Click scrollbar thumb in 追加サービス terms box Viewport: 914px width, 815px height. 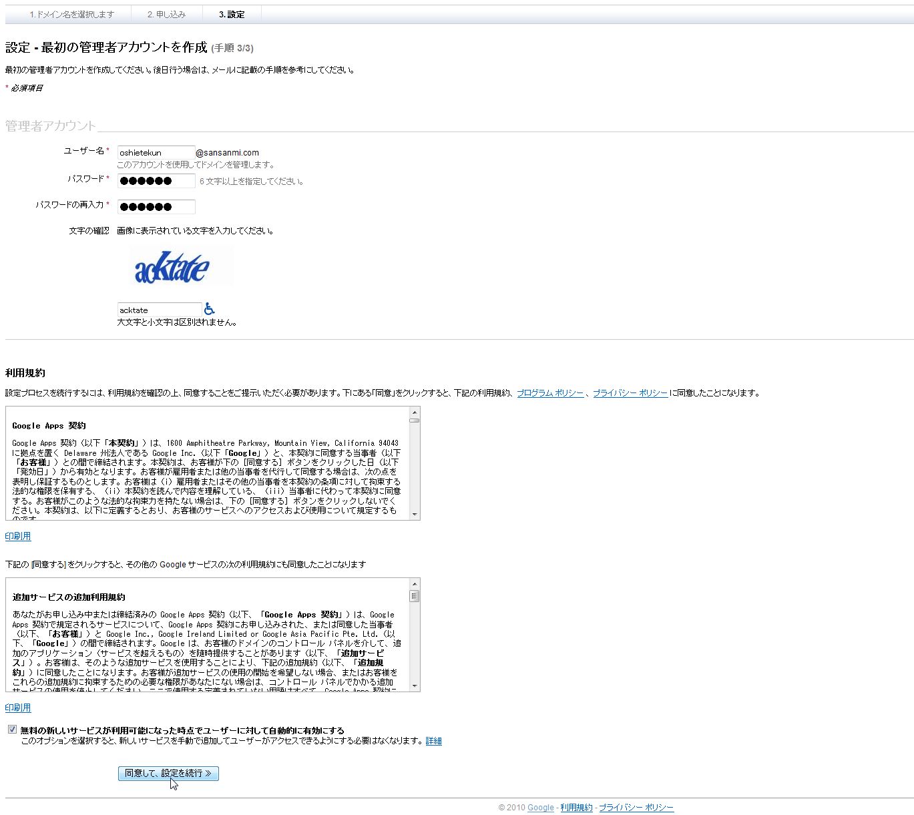point(415,596)
